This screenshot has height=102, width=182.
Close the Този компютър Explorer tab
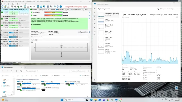pos(22,67)
